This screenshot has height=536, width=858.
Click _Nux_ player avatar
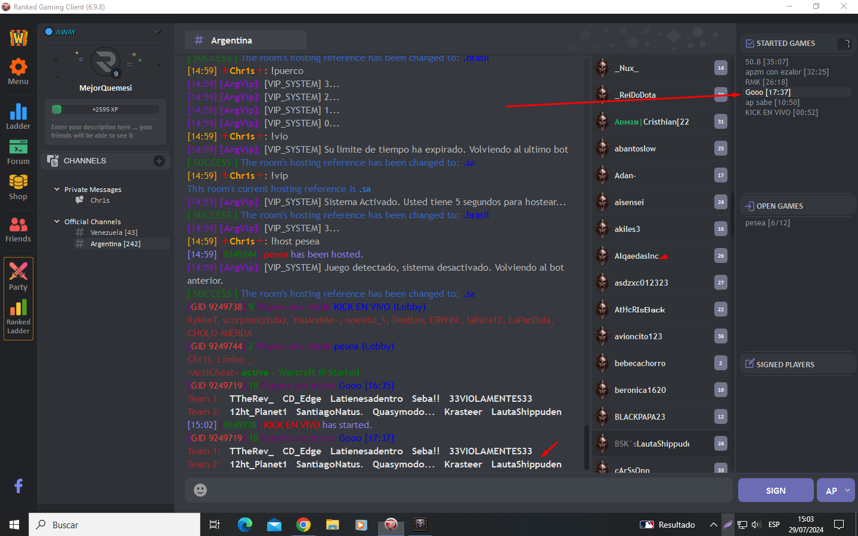[x=602, y=68]
